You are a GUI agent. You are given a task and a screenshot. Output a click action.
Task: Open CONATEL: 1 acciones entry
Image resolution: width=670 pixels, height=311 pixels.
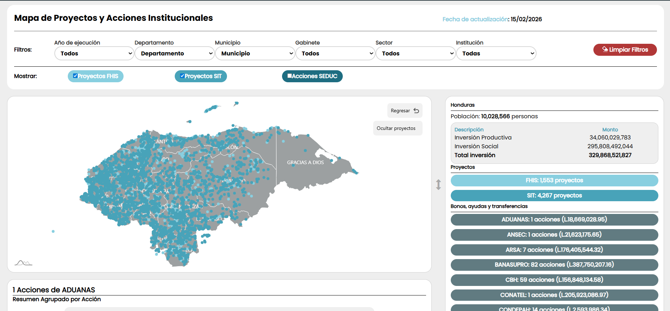point(554,295)
